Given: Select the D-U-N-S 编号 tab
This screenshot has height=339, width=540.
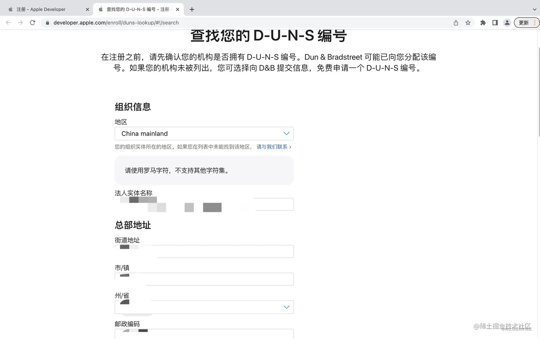Looking at the screenshot, I should 136,9.
